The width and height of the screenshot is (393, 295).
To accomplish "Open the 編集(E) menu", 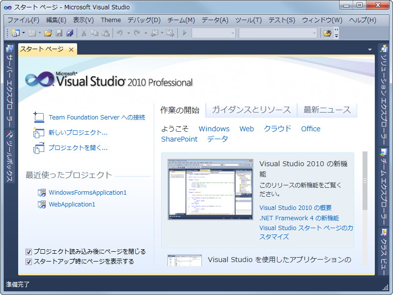I will (x=56, y=20).
